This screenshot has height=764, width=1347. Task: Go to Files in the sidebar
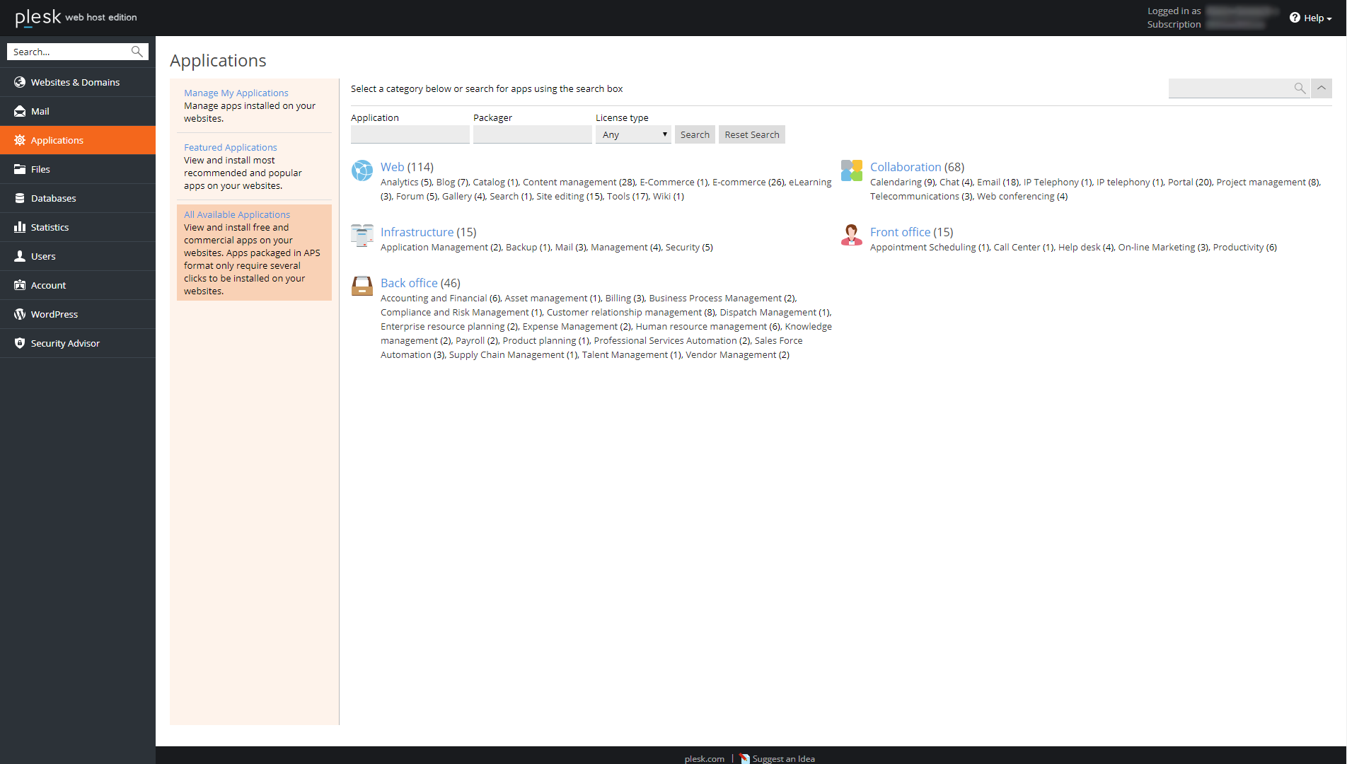(78, 169)
